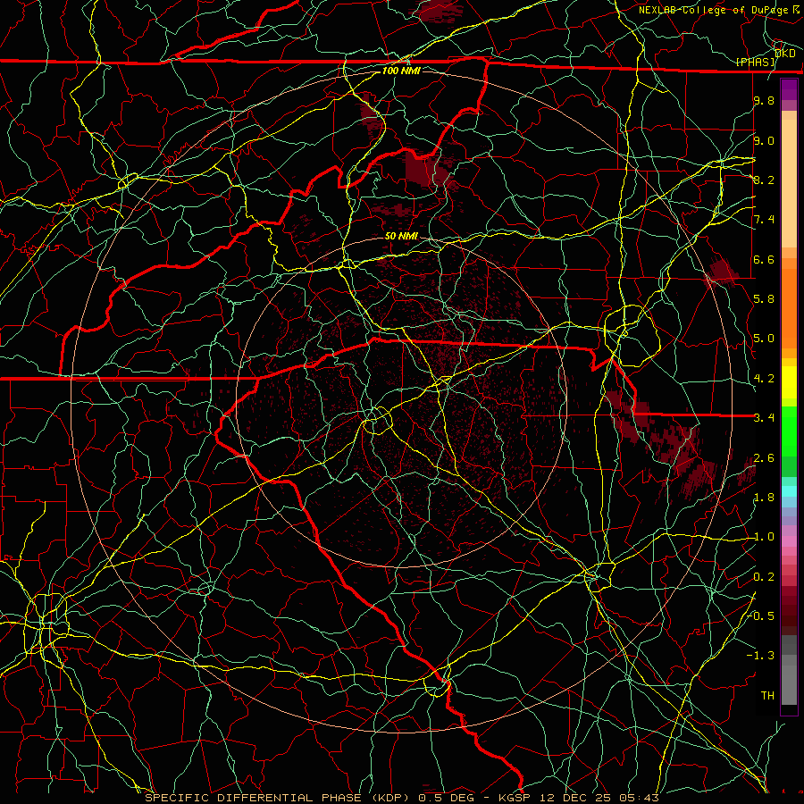Click the 2.6 value on the color scale
The image size is (804, 804).
tap(764, 458)
